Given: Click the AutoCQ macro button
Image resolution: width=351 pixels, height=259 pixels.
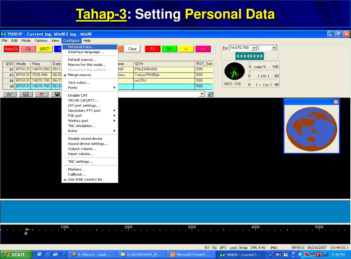Looking at the screenshot, I should pyautogui.click(x=11, y=49).
